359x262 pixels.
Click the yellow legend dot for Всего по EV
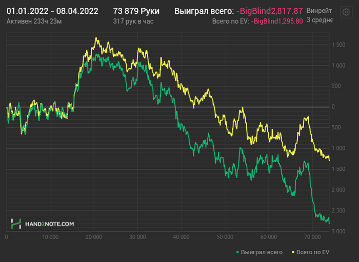click(x=293, y=252)
